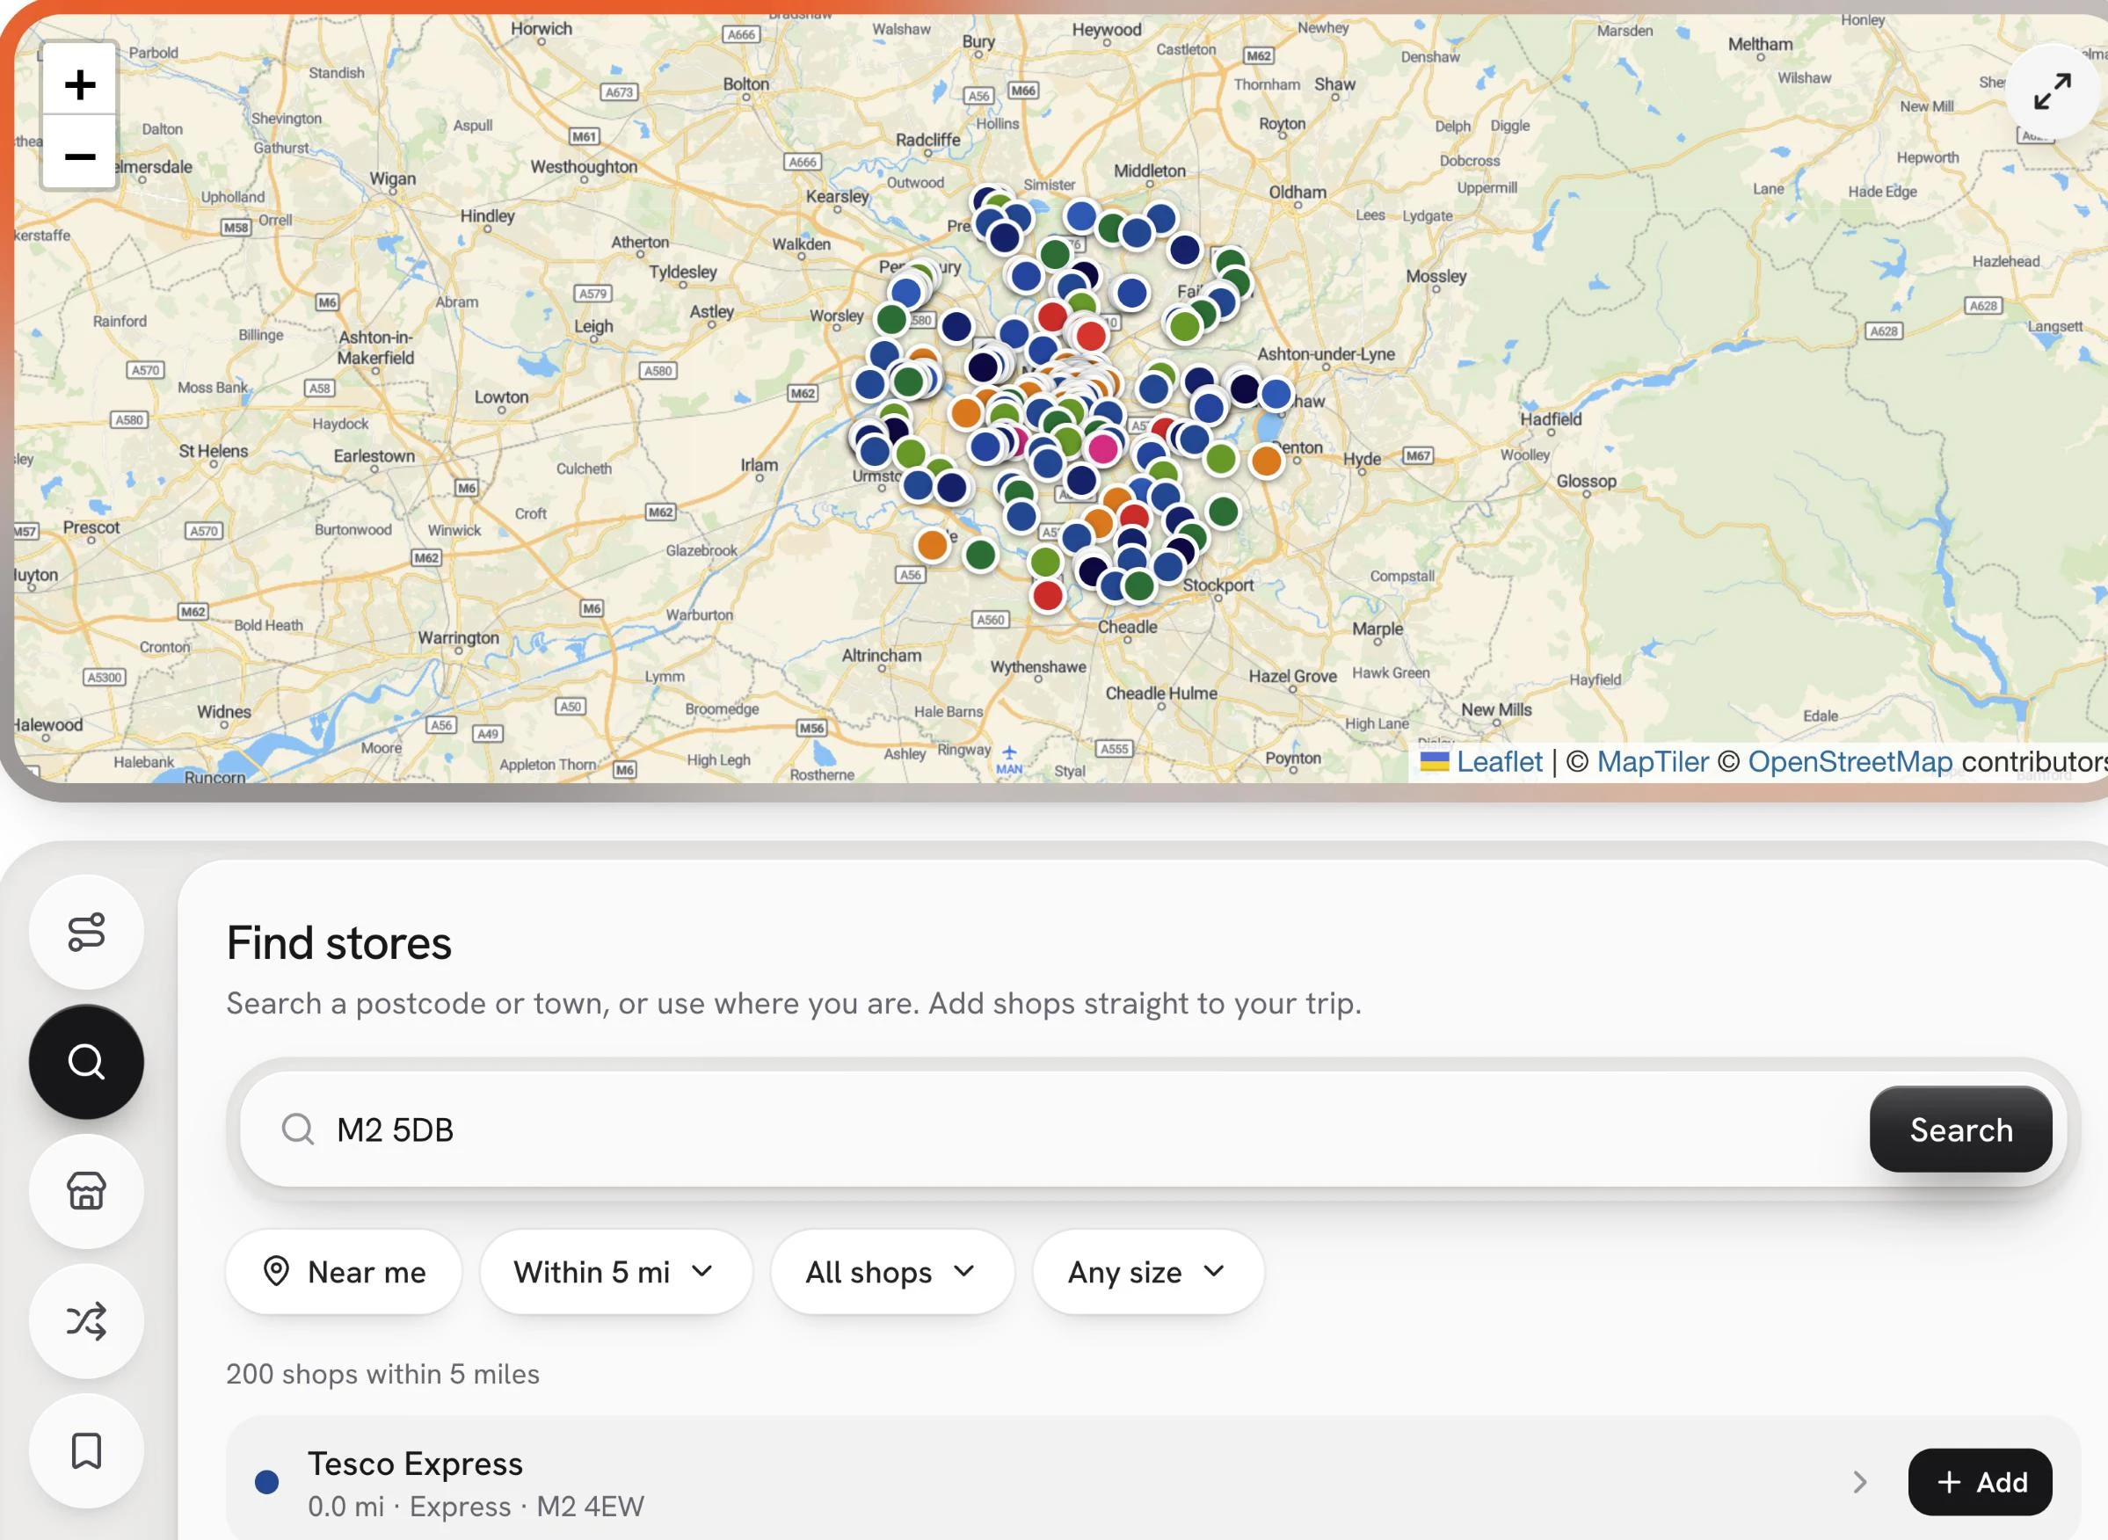Viewport: 2108px width, 1540px height.
Task: Open the Leaflet link
Action: click(1499, 761)
